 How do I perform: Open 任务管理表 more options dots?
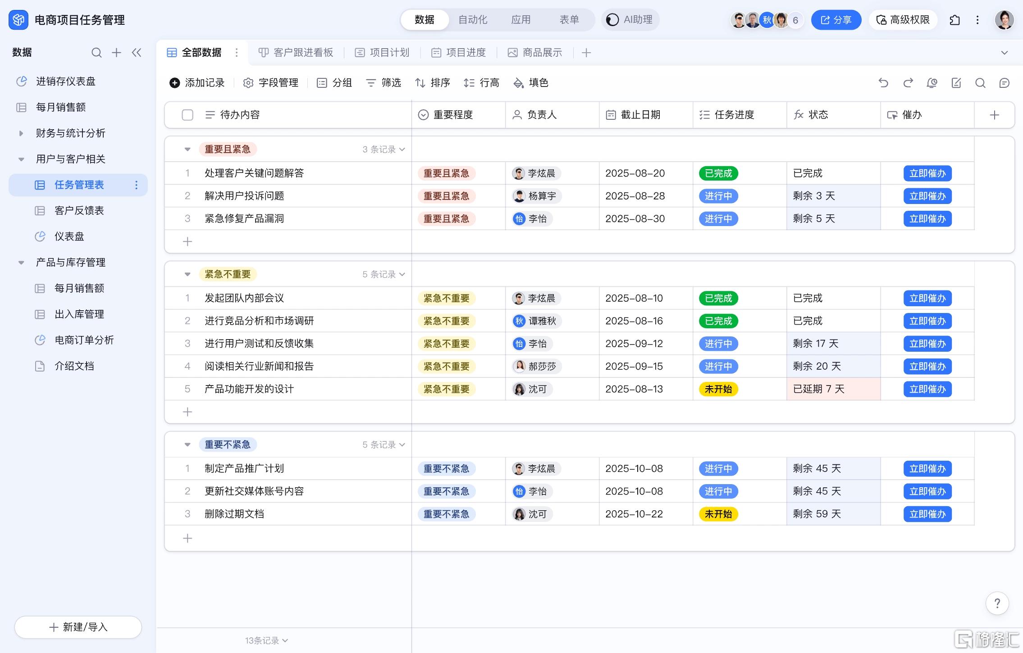(137, 185)
